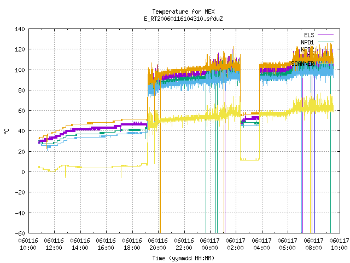This screenshot has height=263, width=350.
Task: Click the 060116 14:00 x-axis tick label
Action: [80, 244]
